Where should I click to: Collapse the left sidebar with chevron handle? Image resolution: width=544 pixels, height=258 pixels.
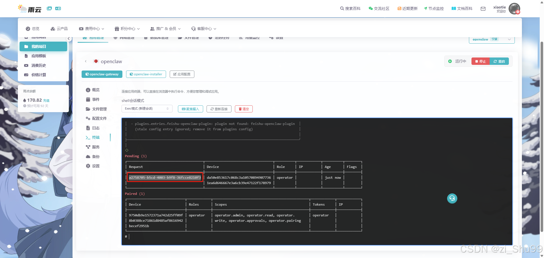[69, 39]
